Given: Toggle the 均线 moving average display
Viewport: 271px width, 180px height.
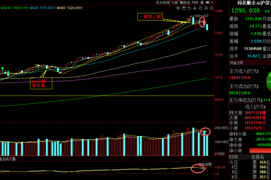Looking at the screenshot, I should point(195,3).
